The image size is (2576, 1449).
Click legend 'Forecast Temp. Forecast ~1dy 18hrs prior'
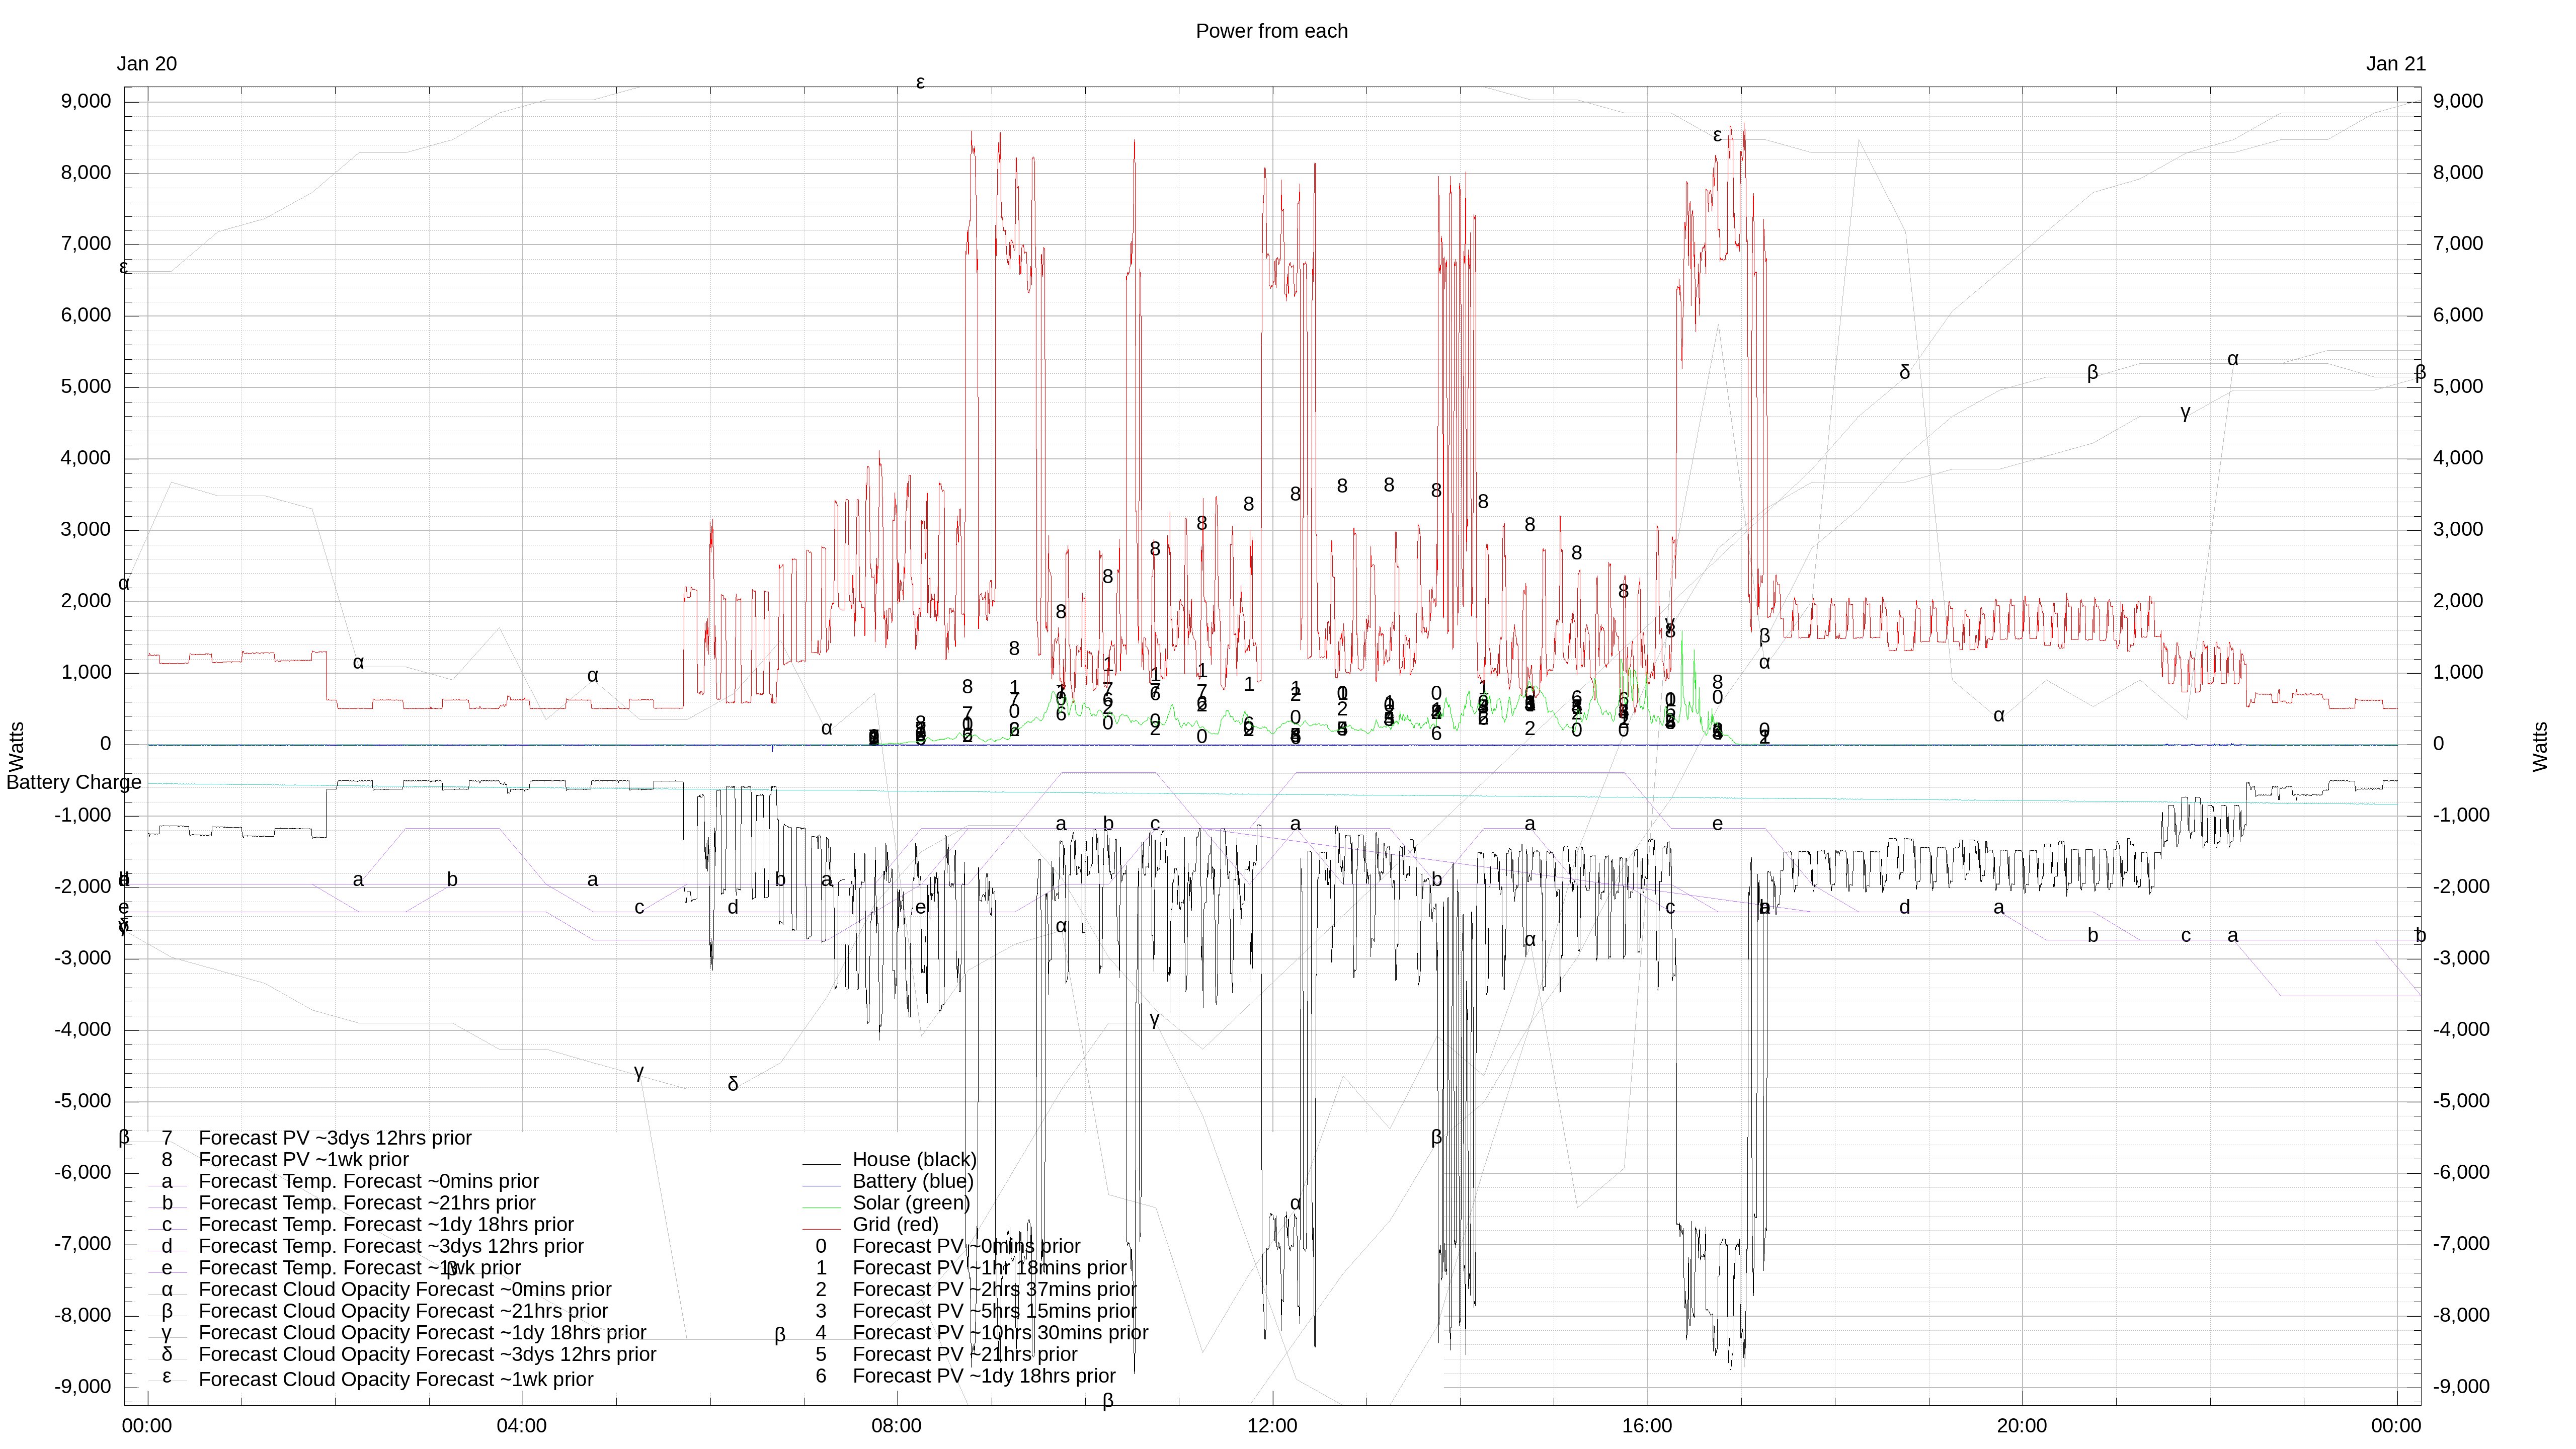click(x=386, y=1224)
